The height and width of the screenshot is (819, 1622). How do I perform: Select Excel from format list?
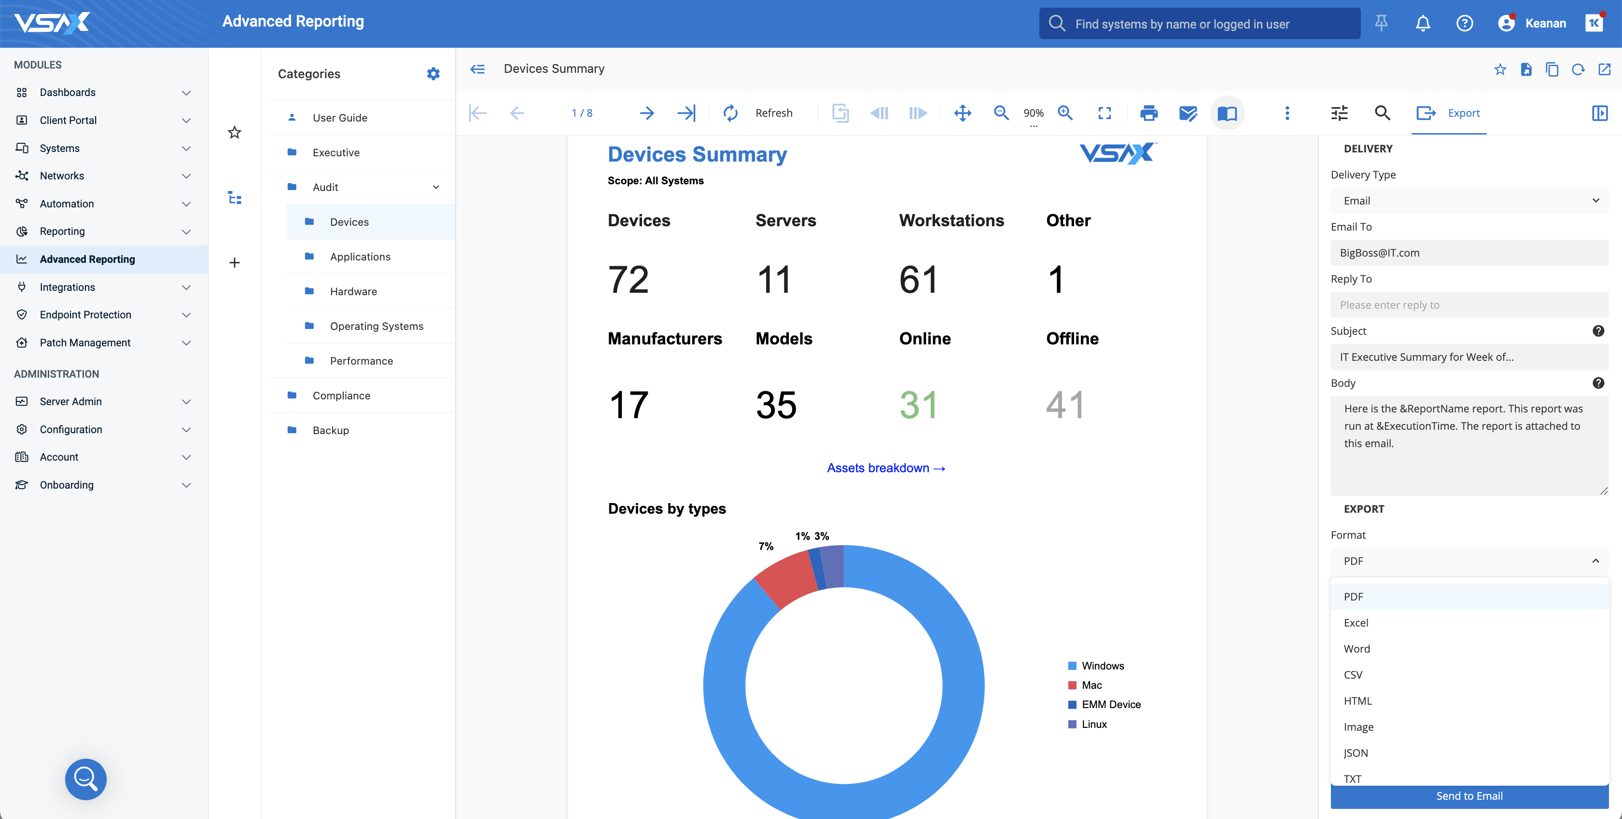[x=1356, y=623]
